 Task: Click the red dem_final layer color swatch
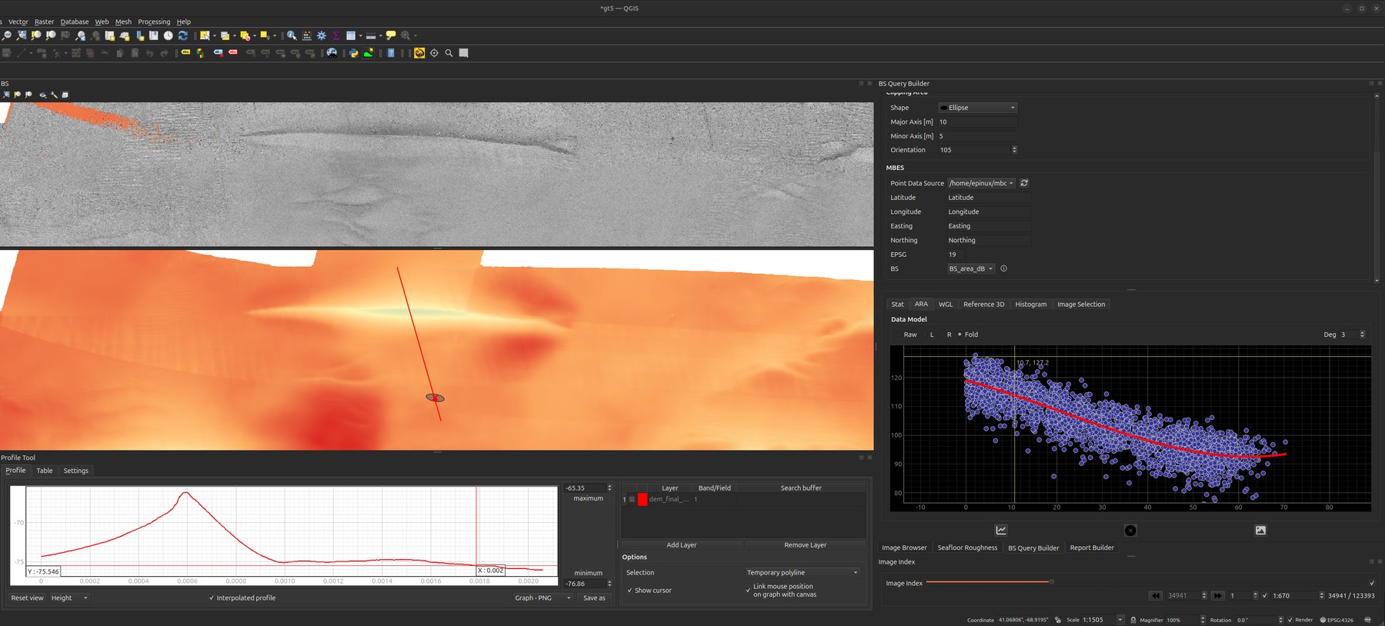[642, 499]
